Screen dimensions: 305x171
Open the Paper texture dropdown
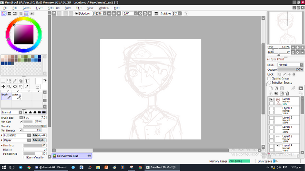17,140
